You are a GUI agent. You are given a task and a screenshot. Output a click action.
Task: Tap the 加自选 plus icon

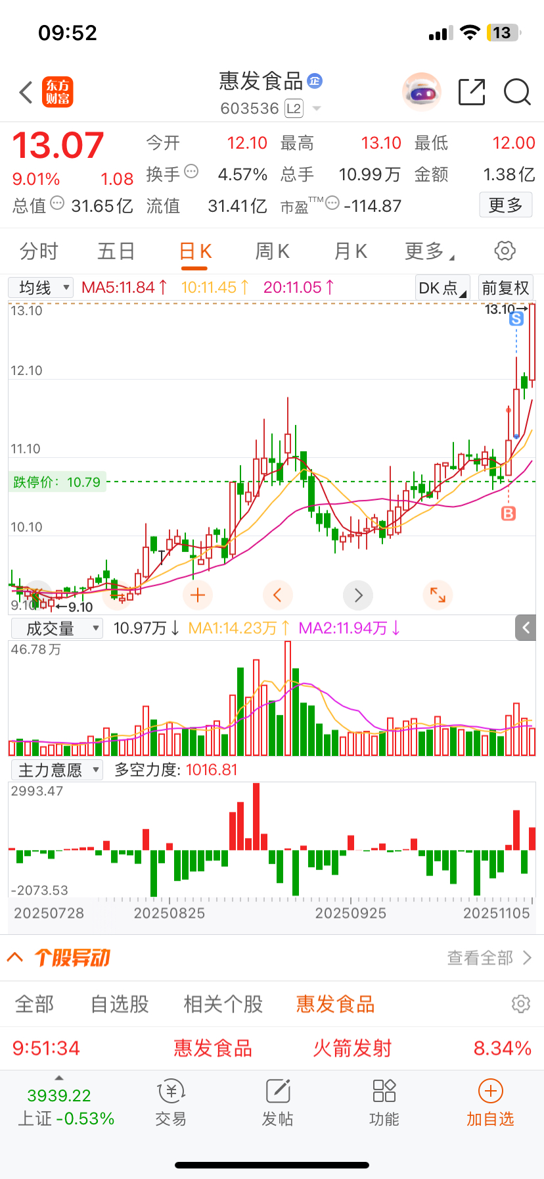pos(490,1091)
